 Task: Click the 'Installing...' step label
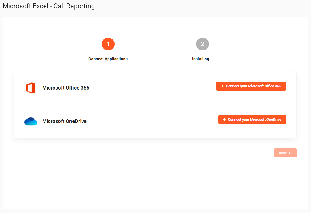click(x=202, y=59)
